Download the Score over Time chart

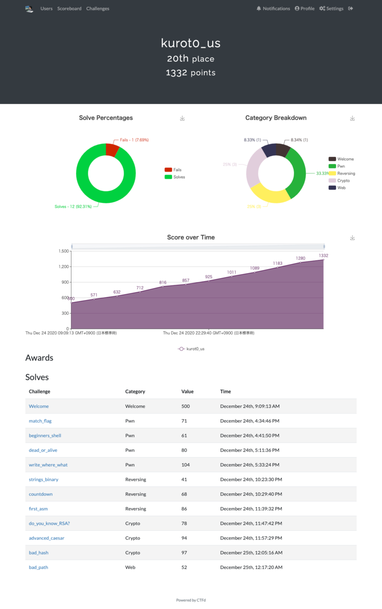click(353, 238)
